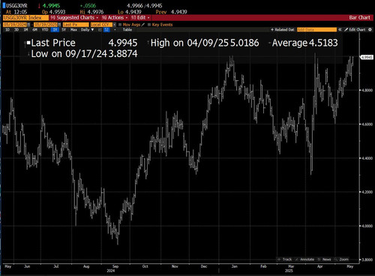Screen dimensions: 375x276
Task: Select the line chart style icon left of bar
Action: tap(100, 30)
